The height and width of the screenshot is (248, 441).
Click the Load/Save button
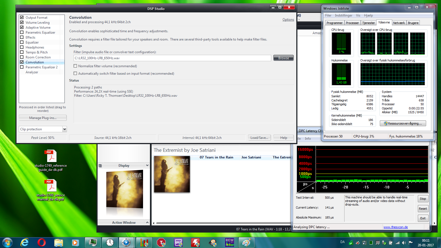pos(259,138)
